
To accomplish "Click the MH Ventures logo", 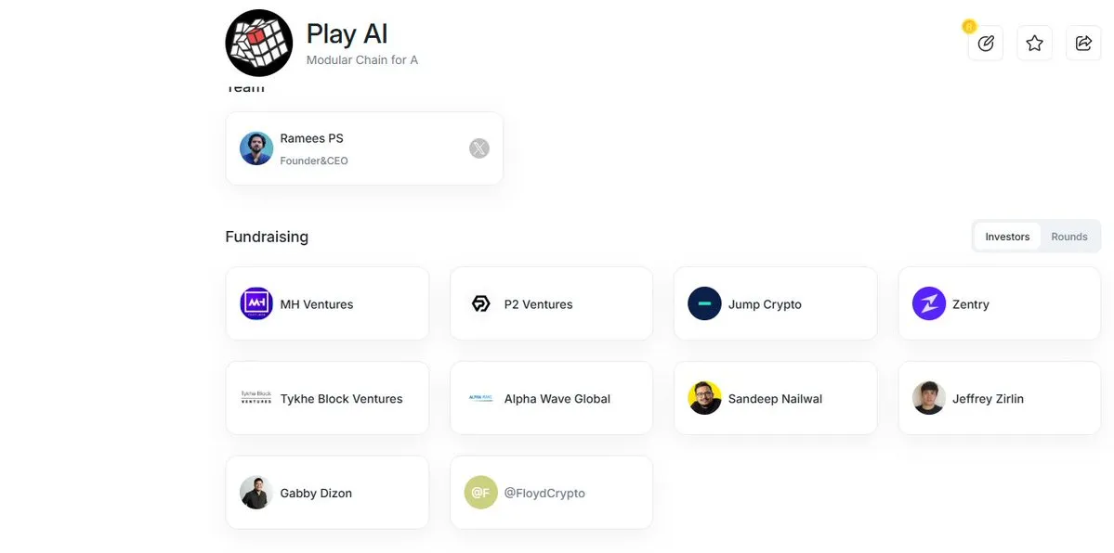I will click(x=256, y=303).
